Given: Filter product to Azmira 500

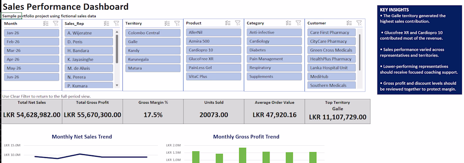Looking at the screenshot, I should click(214, 41).
